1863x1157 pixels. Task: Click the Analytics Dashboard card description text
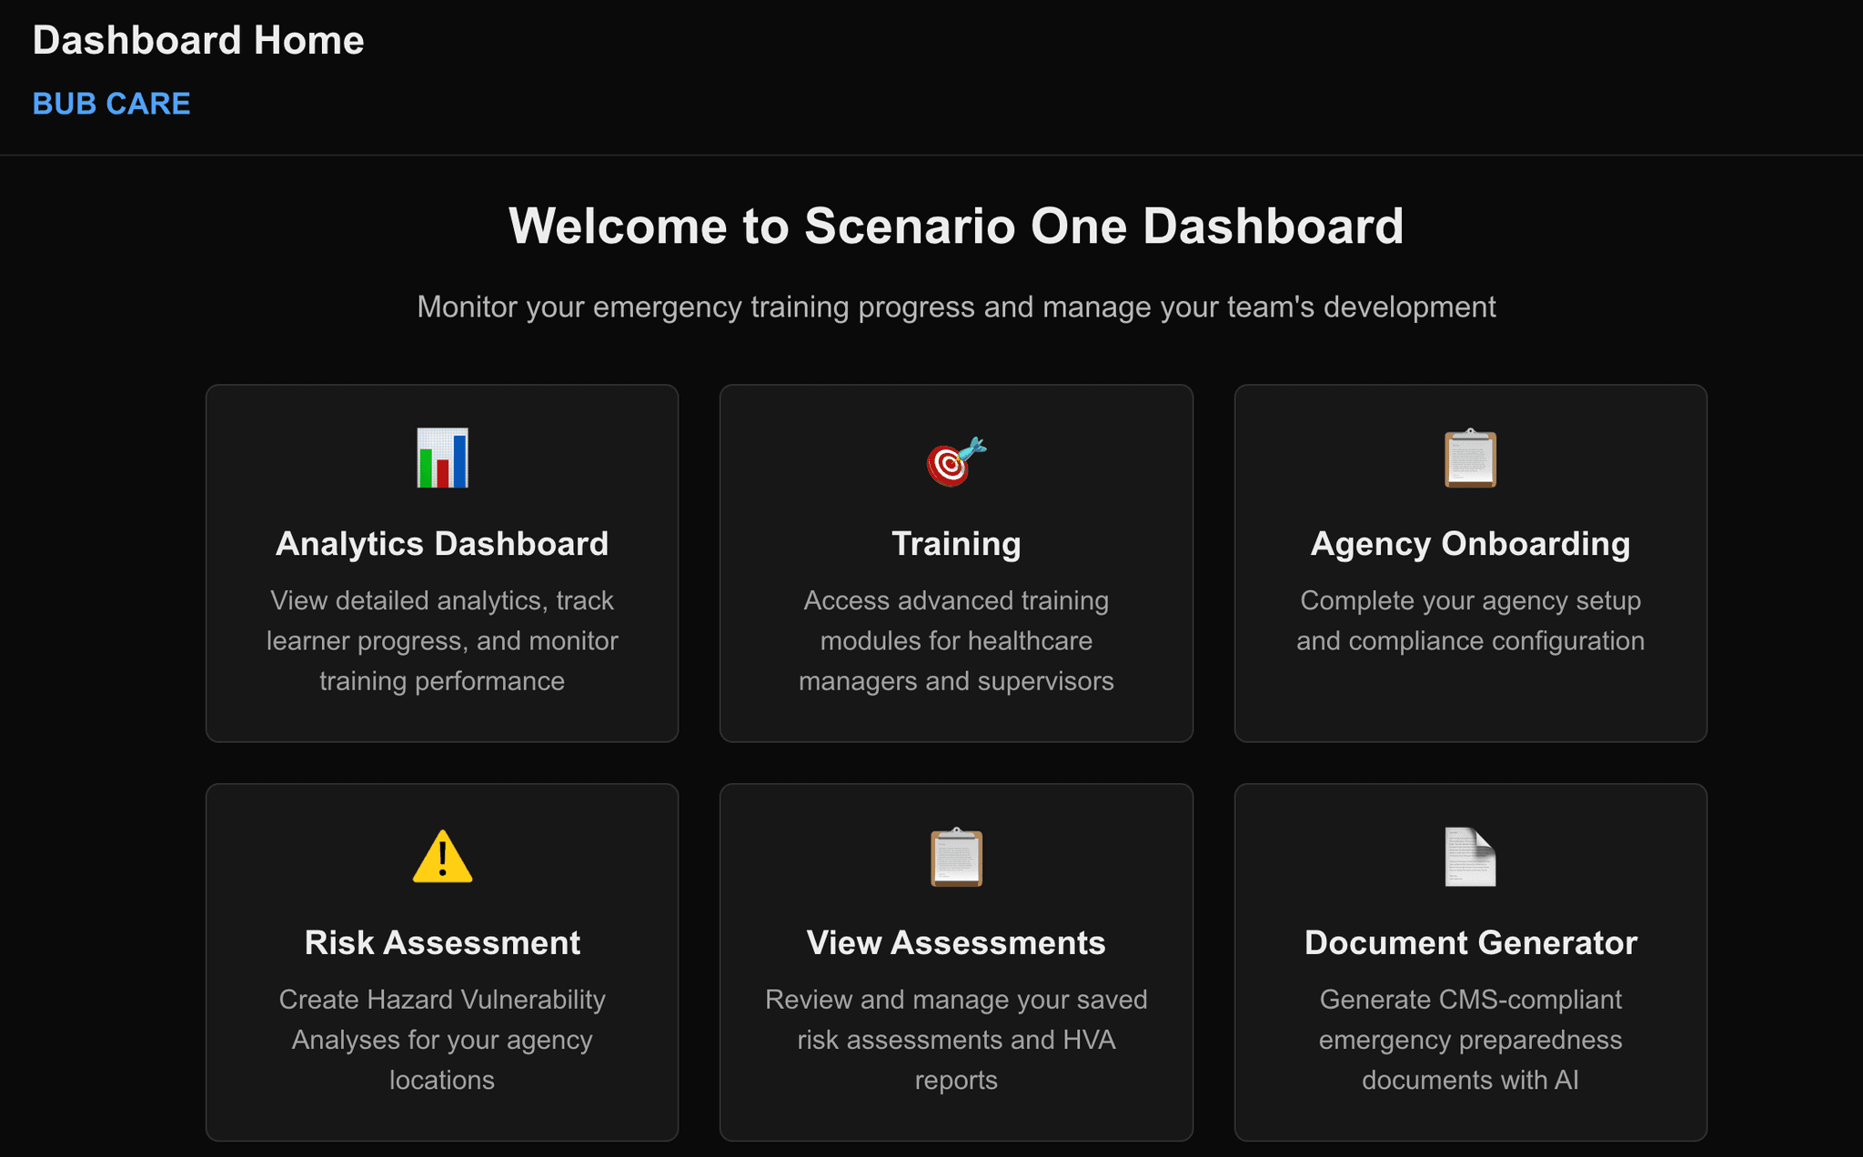coord(442,639)
